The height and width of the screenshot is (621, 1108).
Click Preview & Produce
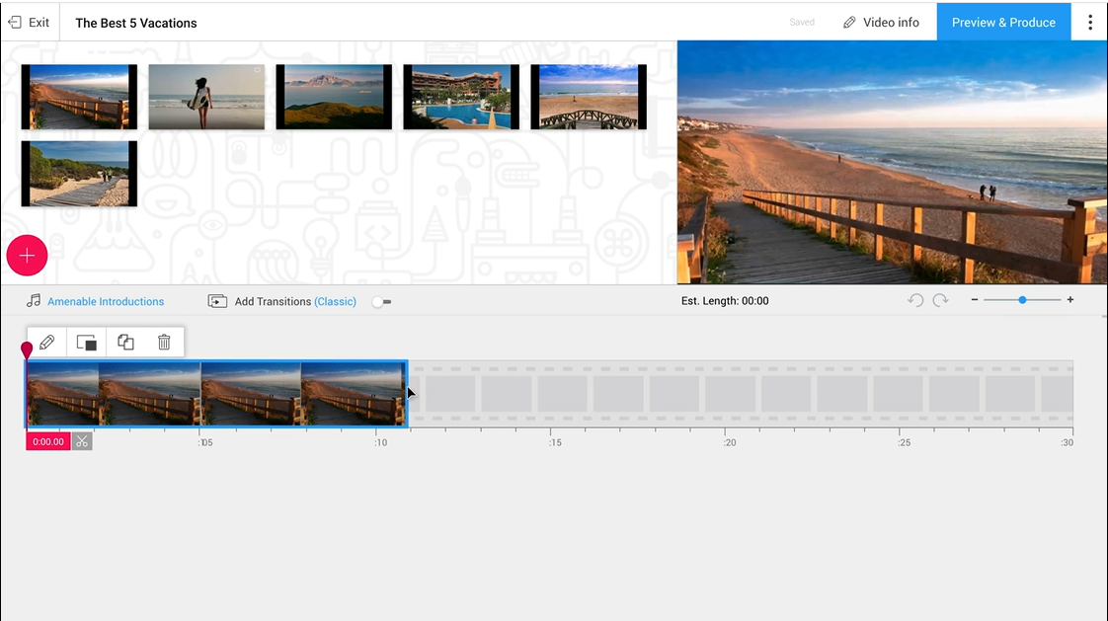pyautogui.click(x=1003, y=21)
